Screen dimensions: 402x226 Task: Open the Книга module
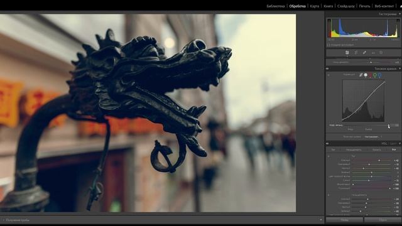[x=328, y=6]
